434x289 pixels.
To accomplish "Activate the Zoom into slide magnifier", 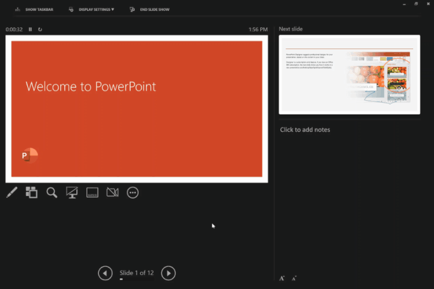I will [52, 192].
